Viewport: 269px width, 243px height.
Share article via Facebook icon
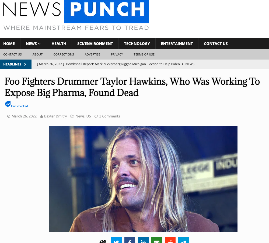click(130, 240)
